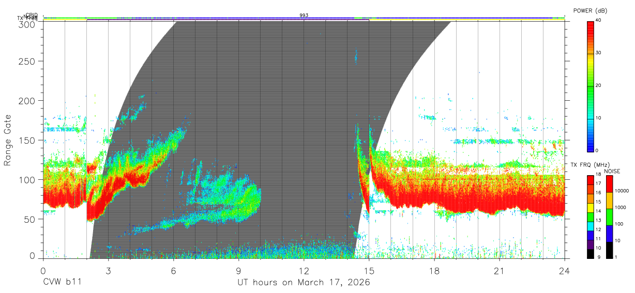Click the 200 tick on Range Gate axis
The image size is (635, 293).
(x=27, y=100)
